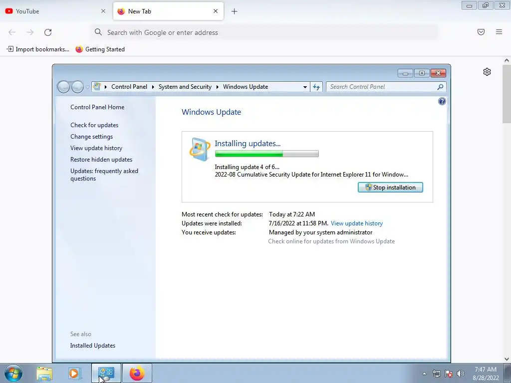
Task: Open new tab personalize gear icon
Action: 487,72
